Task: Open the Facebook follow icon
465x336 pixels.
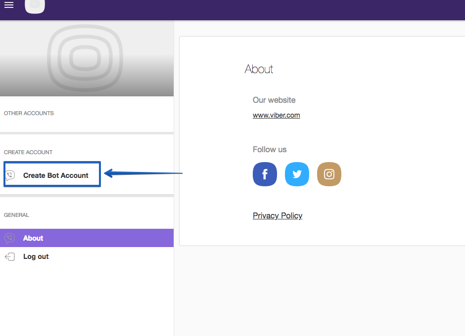Action: click(265, 174)
